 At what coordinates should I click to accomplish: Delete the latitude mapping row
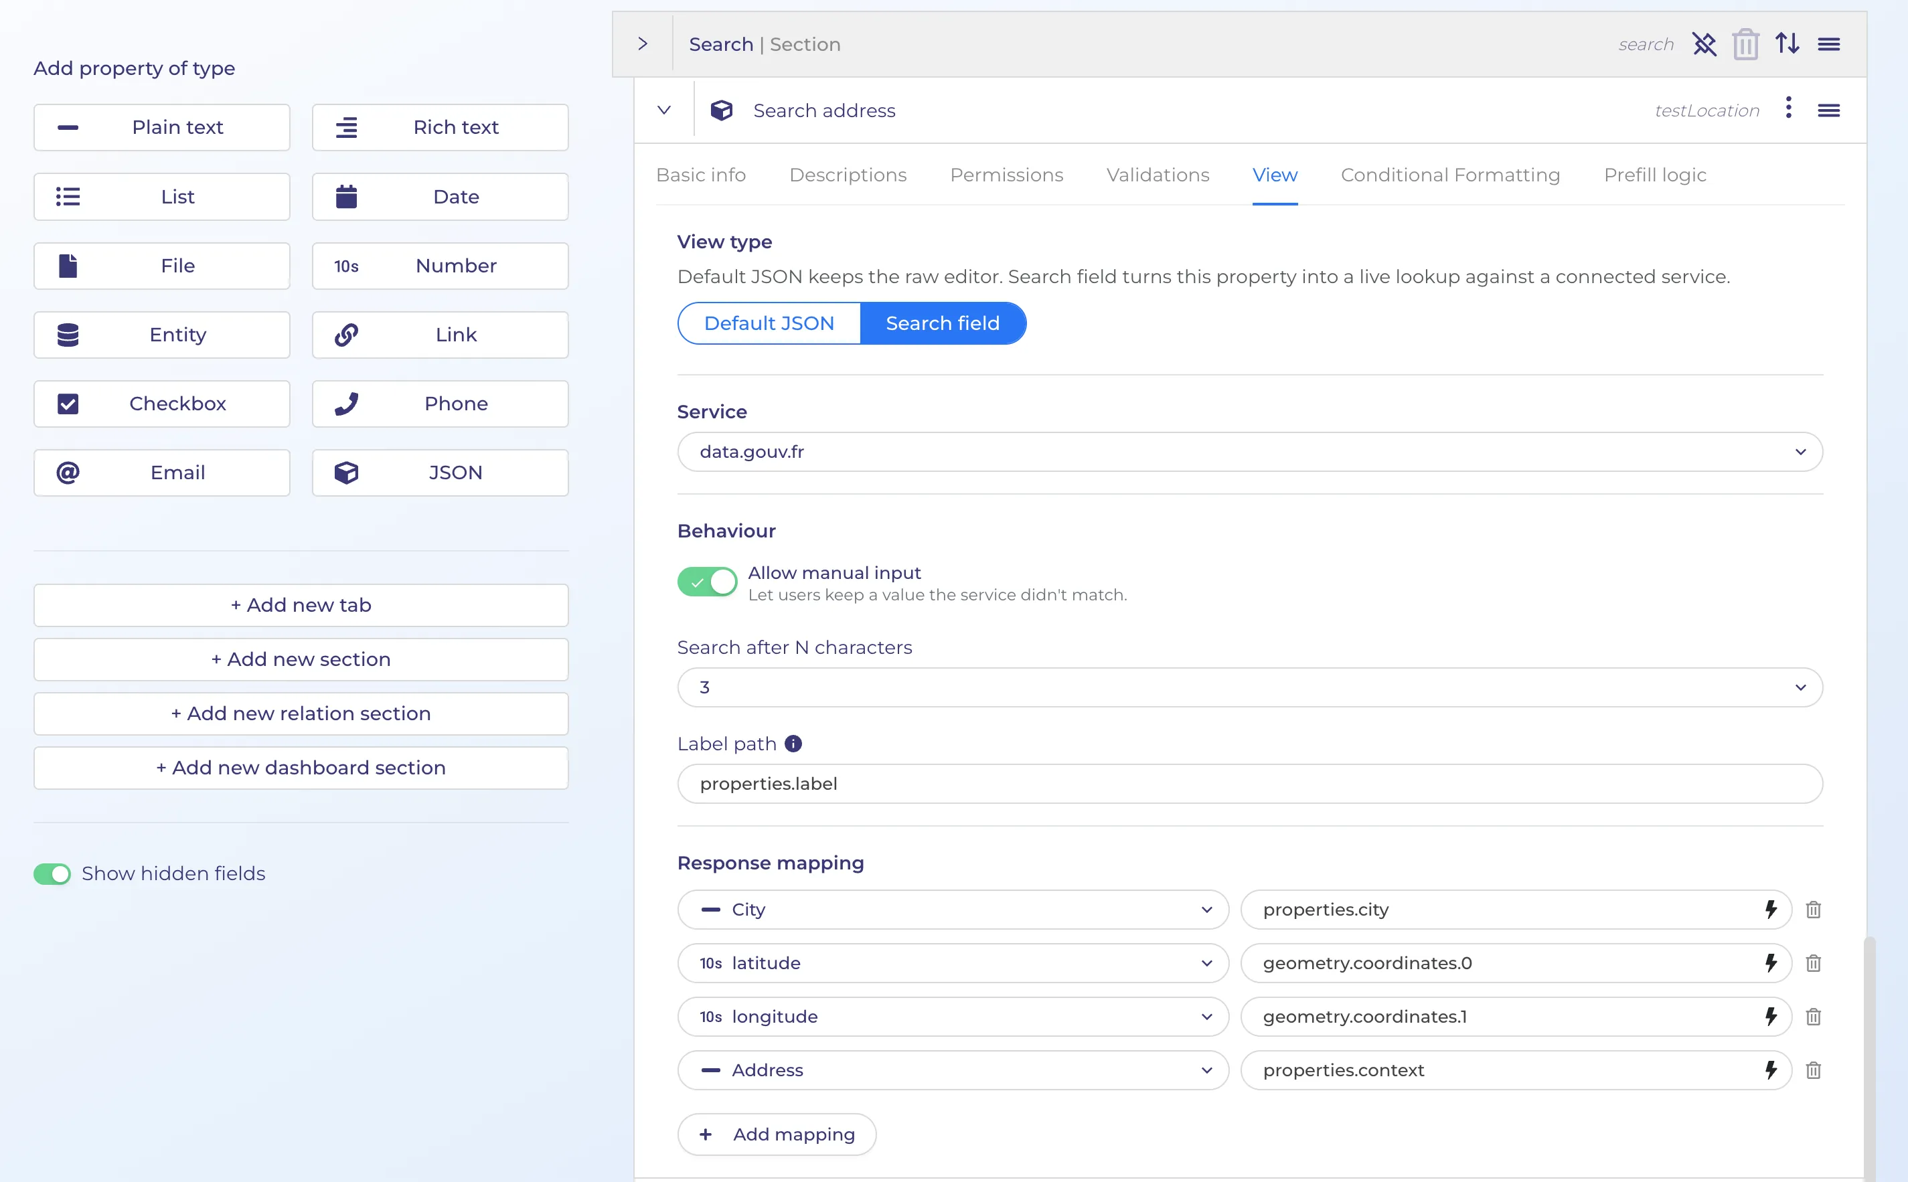click(x=1814, y=963)
